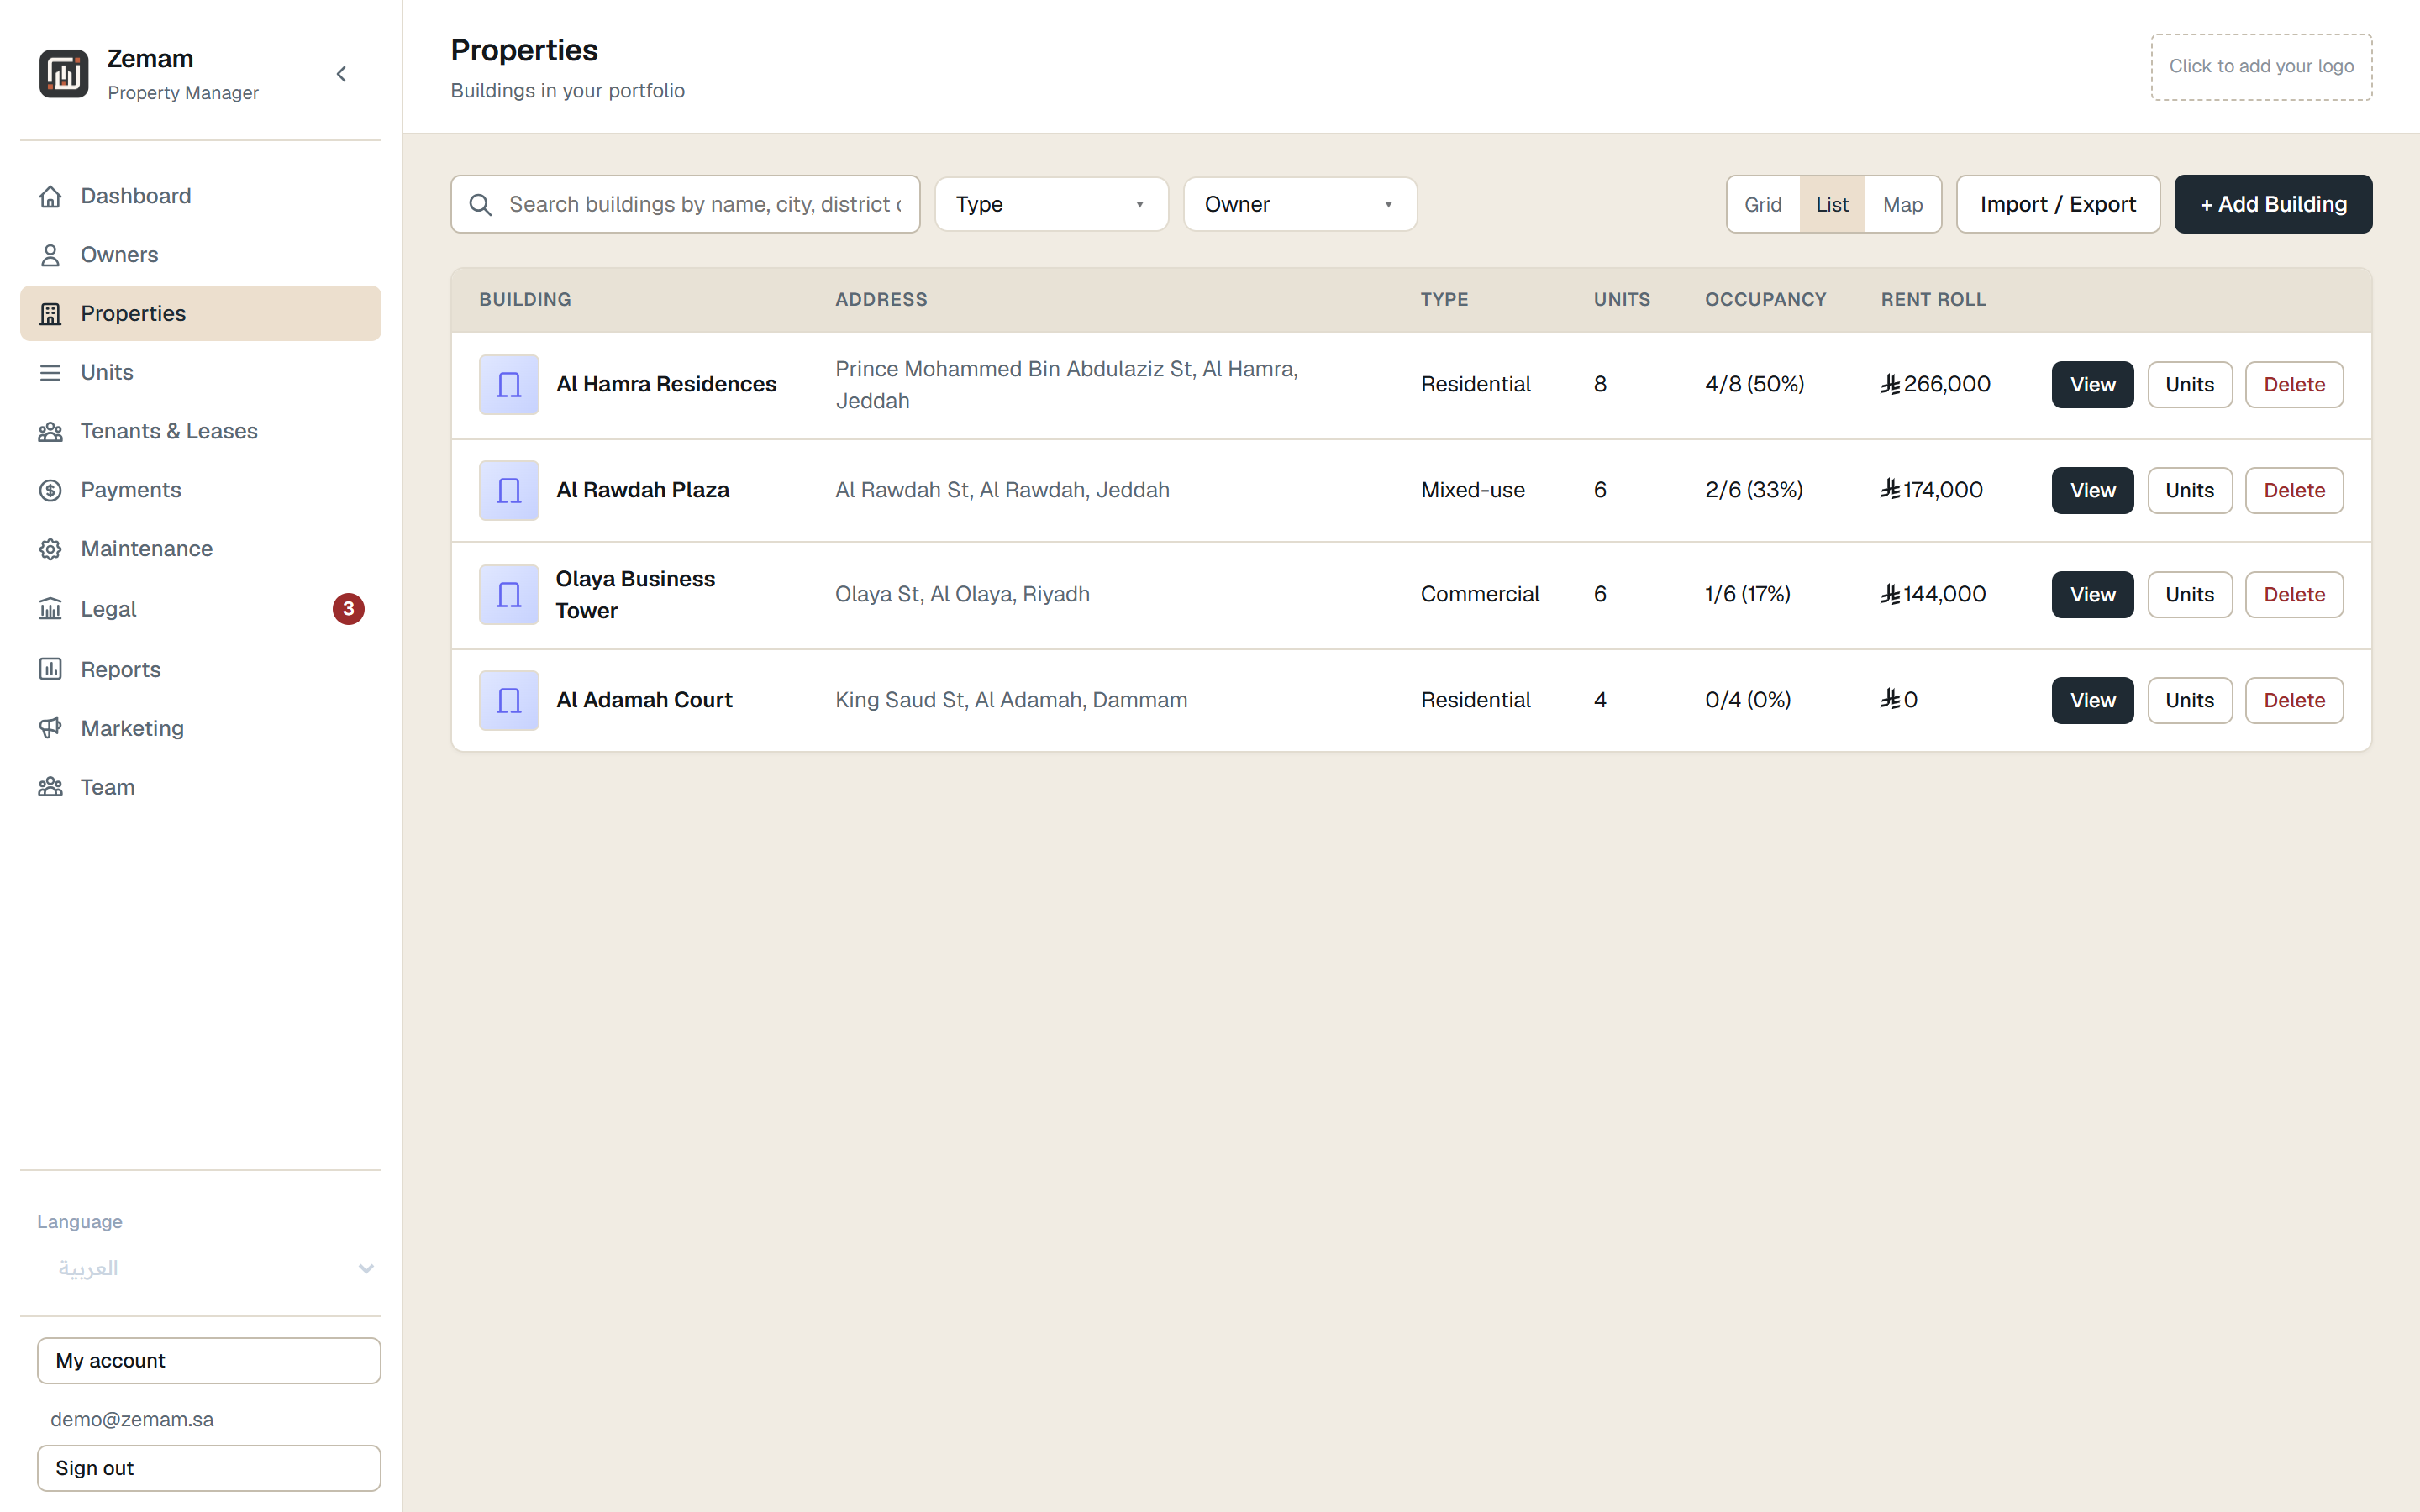Click Al Hamra Residences name

[666, 385]
